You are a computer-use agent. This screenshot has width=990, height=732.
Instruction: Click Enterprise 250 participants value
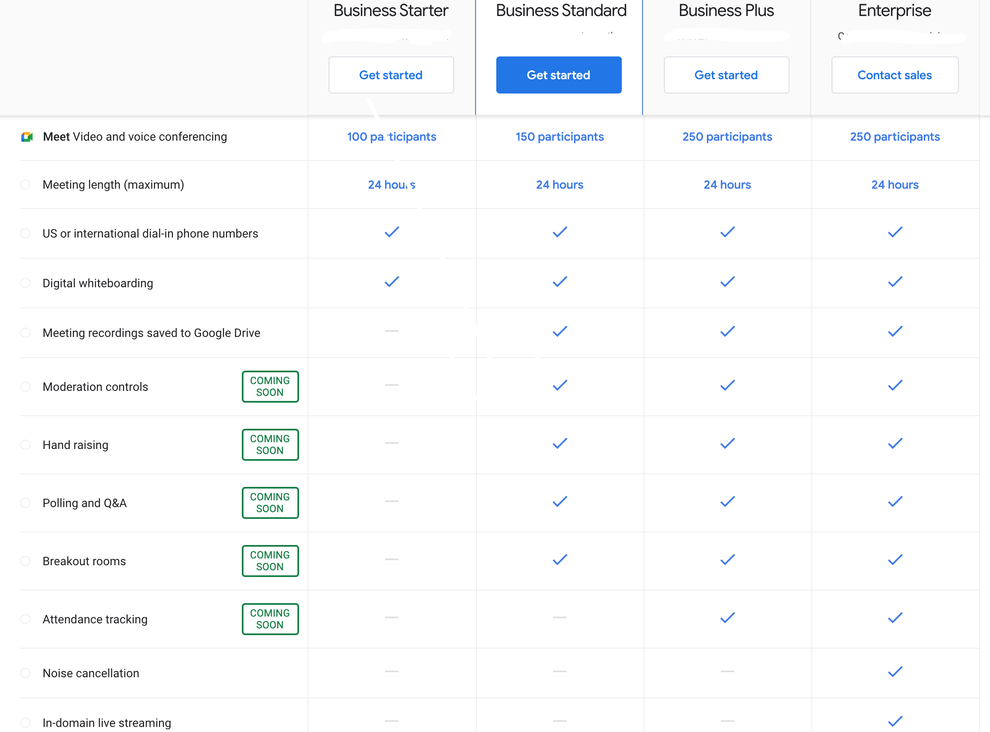pyautogui.click(x=895, y=136)
